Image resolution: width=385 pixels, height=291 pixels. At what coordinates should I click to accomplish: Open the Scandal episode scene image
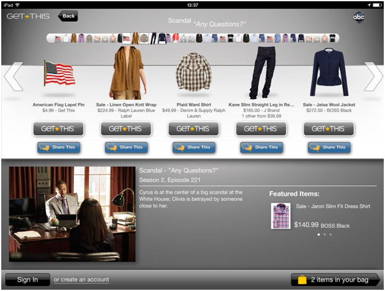coord(72,214)
